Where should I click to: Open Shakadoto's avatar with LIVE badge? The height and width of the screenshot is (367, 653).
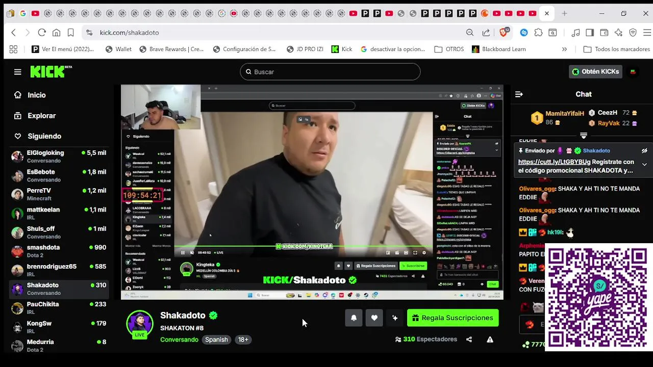139,325
